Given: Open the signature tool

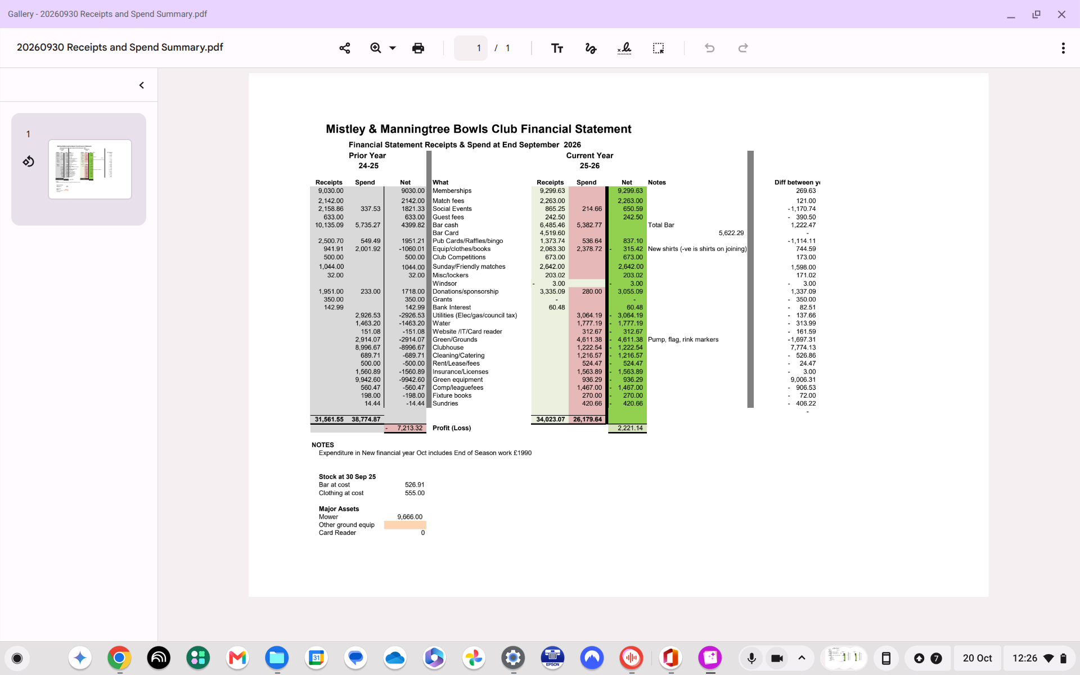Looking at the screenshot, I should pyautogui.click(x=624, y=48).
